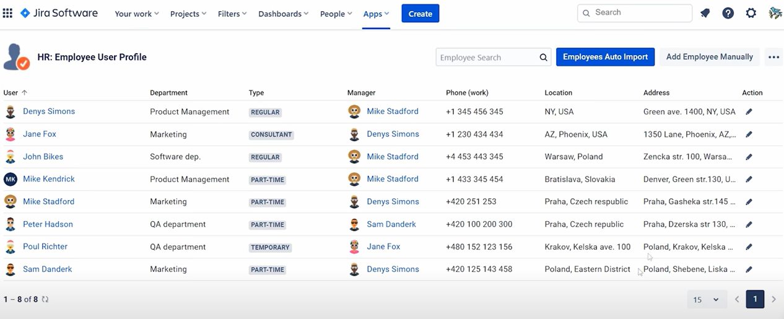
Task: Click the Location column header
Action: coord(559,93)
